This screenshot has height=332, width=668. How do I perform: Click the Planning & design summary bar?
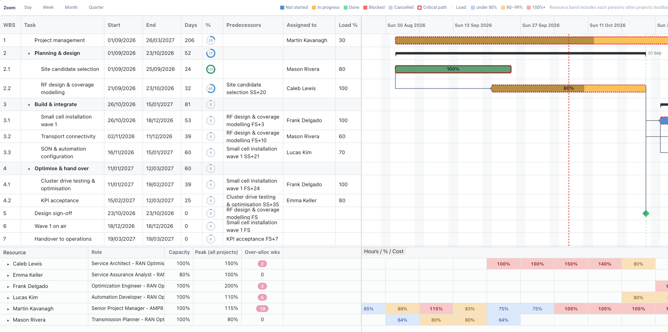pos(521,53)
